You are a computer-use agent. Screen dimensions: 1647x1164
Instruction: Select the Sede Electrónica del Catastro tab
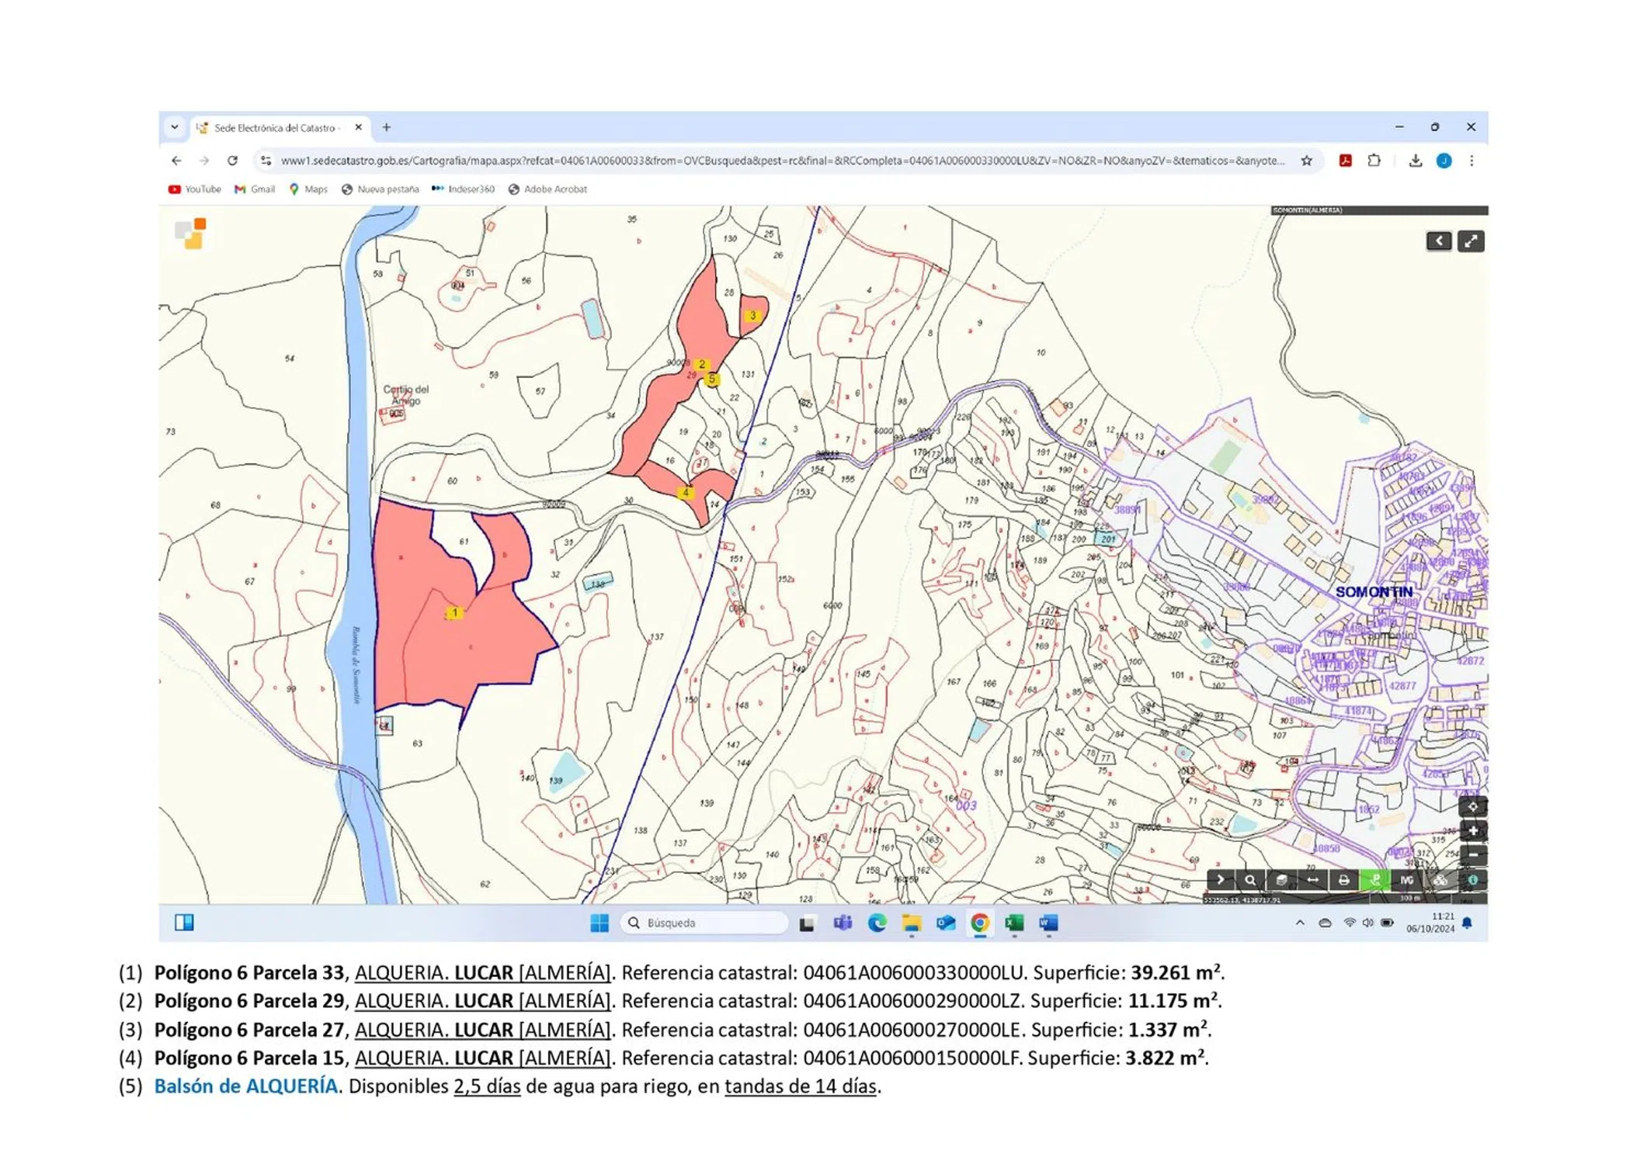pyautogui.click(x=276, y=128)
